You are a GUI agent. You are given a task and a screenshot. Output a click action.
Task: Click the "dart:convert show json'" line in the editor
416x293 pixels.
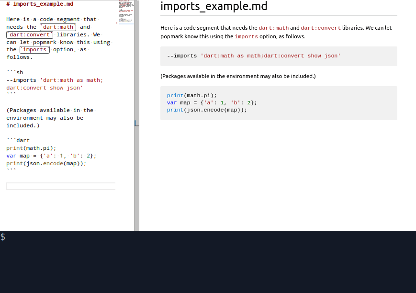point(45,88)
